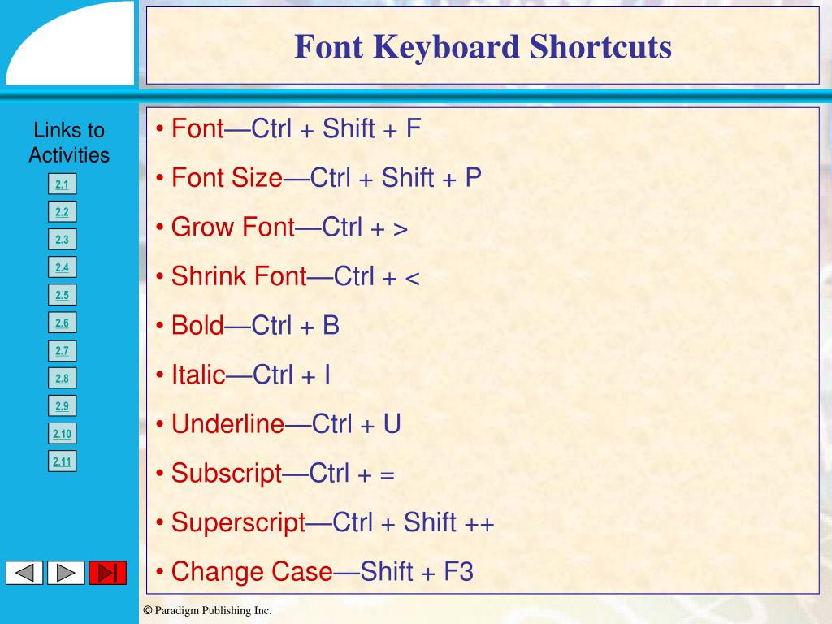
Task: Open activity link 2.4
Action: [62, 266]
